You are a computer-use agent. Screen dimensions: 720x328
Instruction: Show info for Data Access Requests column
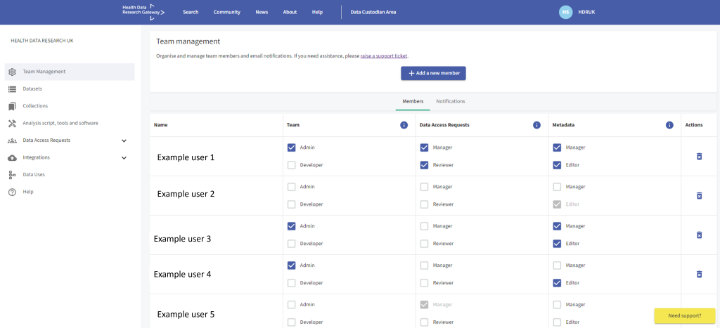(x=536, y=125)
